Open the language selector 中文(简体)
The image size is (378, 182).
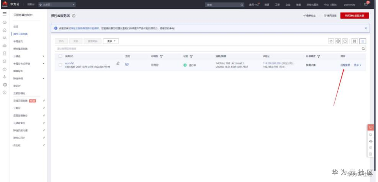tap(331, 5)
